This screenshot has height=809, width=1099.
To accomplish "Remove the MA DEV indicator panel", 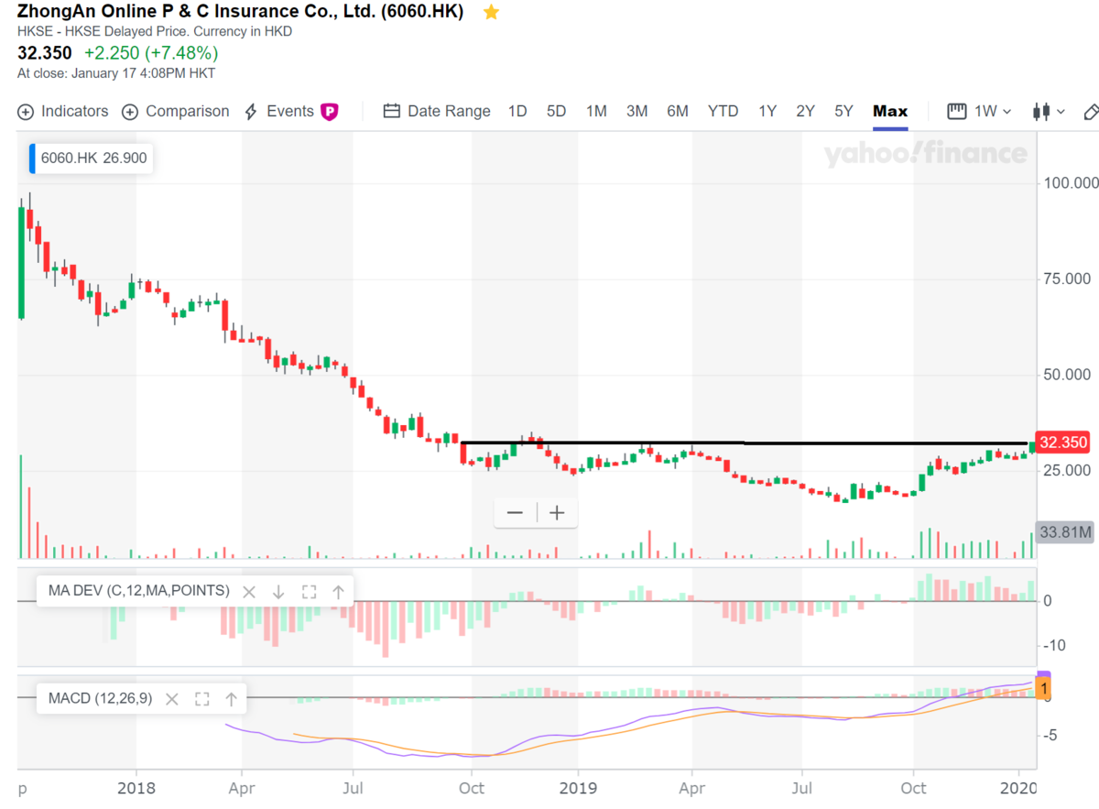I will [248, 591].
